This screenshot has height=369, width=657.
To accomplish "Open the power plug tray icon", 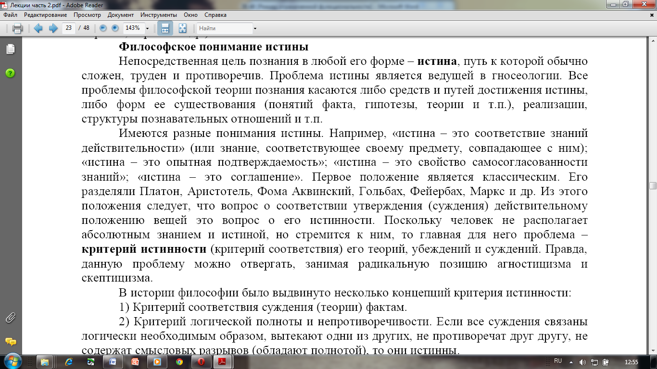I will [x=606, y=362].
